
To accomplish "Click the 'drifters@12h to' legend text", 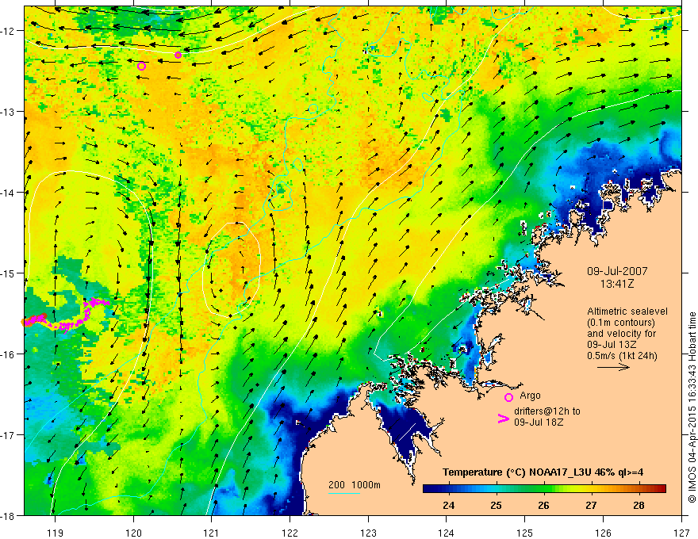I will pyautogui.click(x=547, y=411).
